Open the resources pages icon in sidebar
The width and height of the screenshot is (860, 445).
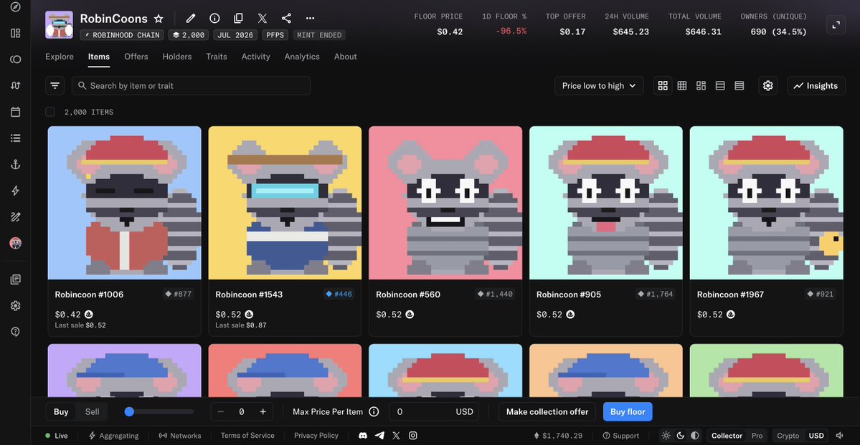click(x=15, y=279)
